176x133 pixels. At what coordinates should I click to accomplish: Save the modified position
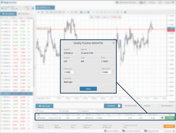tap(88, 89)
